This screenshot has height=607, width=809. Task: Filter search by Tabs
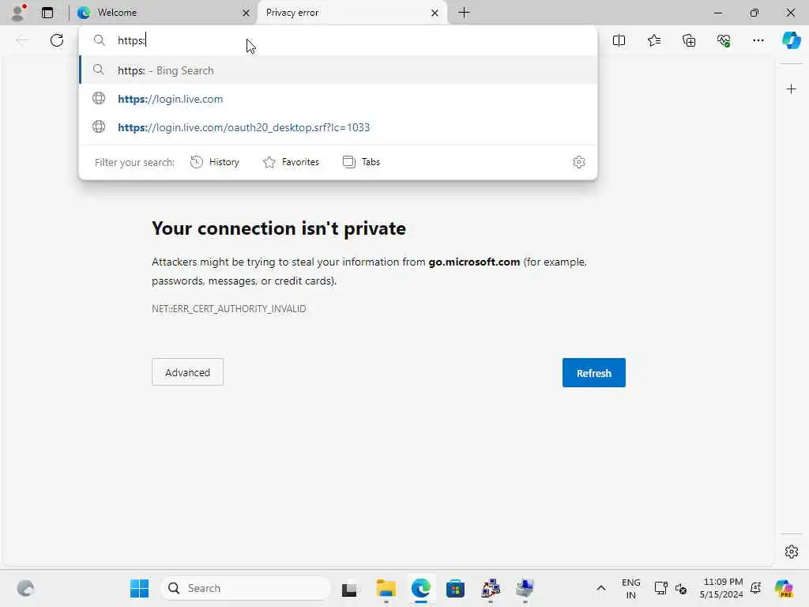[361, 162]
